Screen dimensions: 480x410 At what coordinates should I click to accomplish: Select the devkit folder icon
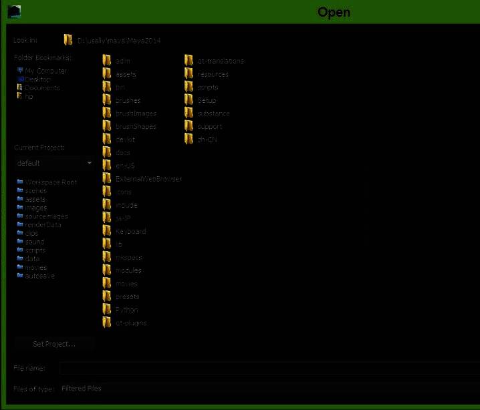tap(107, 140)
